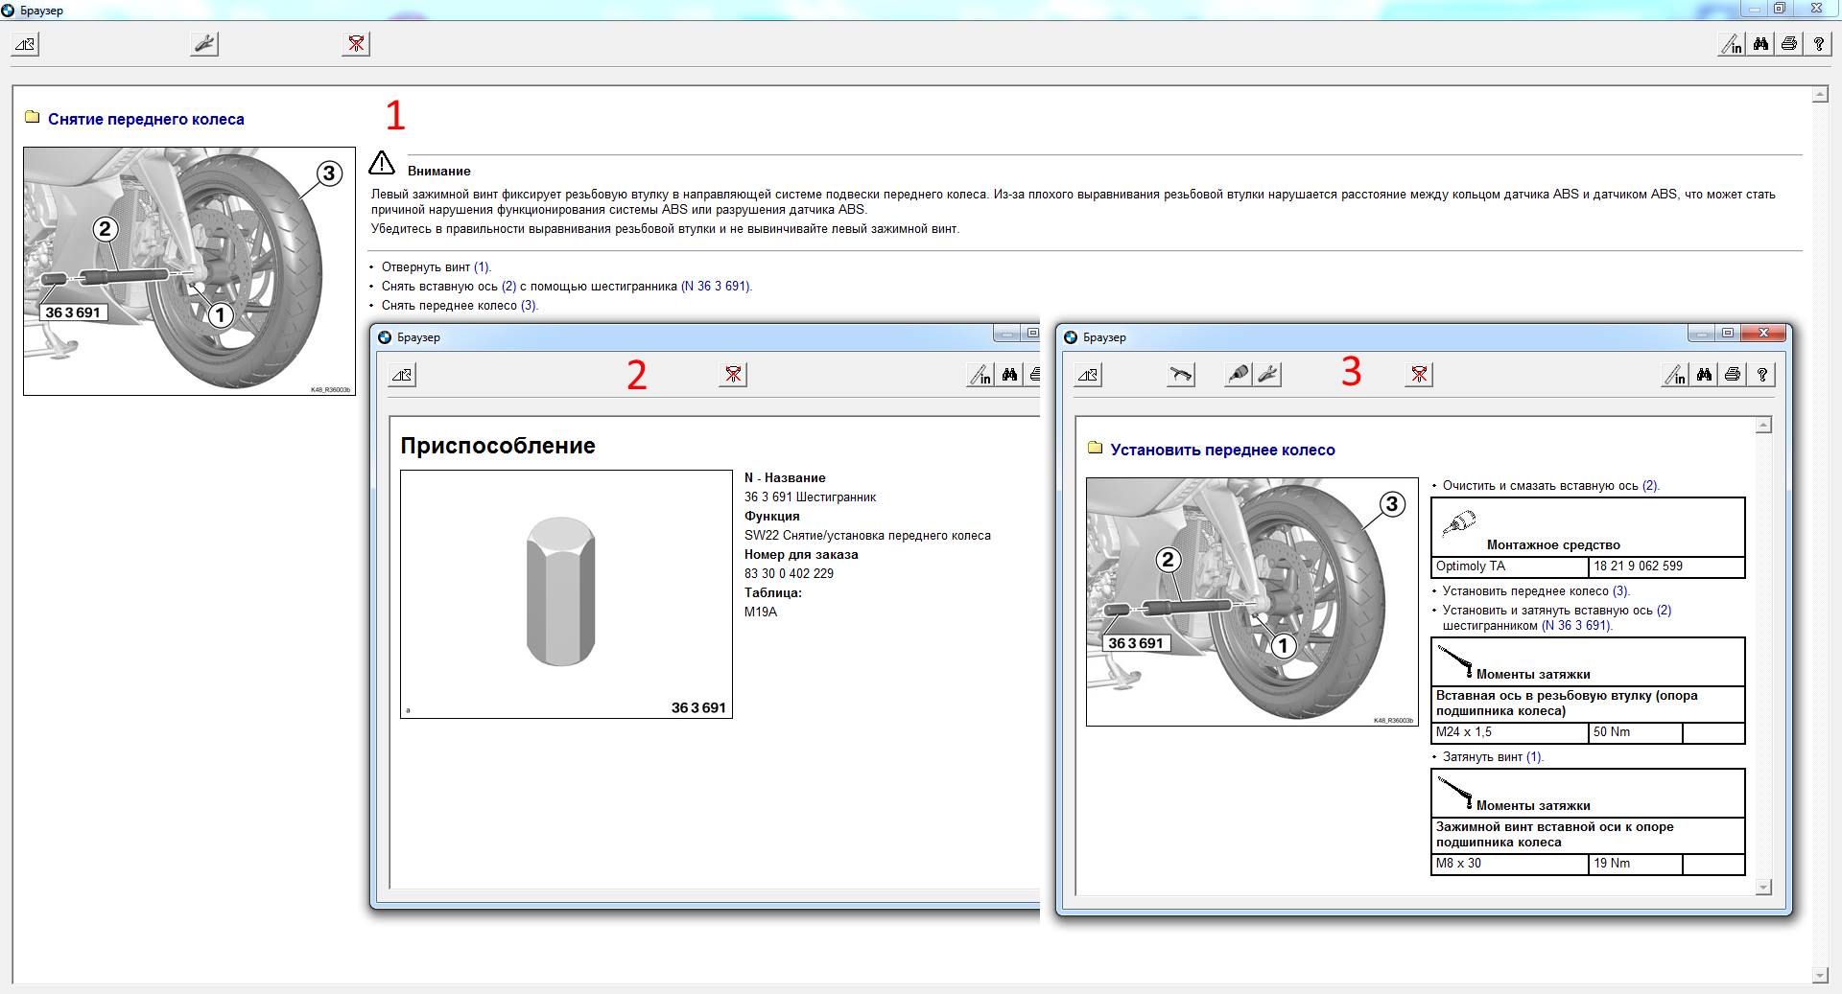
Task: Follow the (1) link in 'Отвернуть винт'
Action: 482,267
